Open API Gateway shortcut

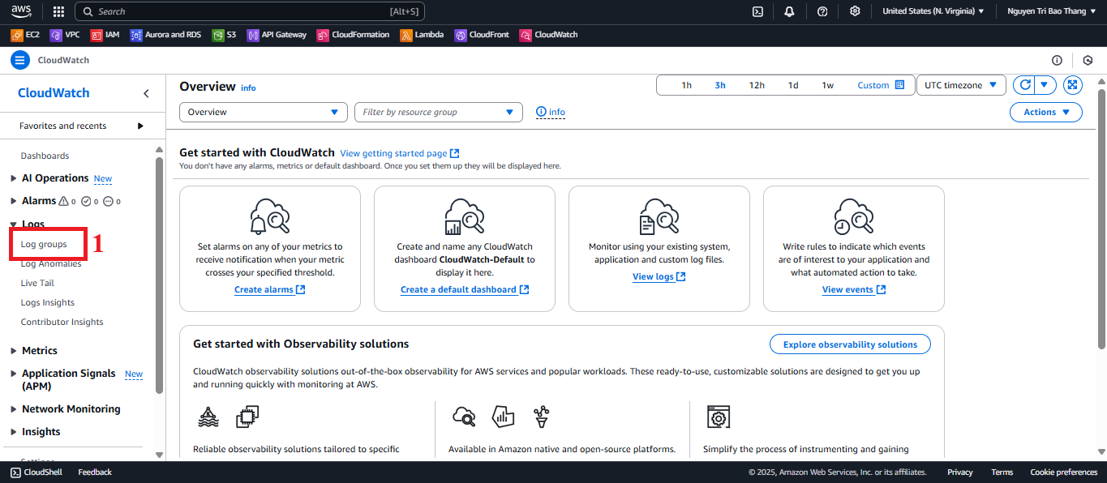277,35
